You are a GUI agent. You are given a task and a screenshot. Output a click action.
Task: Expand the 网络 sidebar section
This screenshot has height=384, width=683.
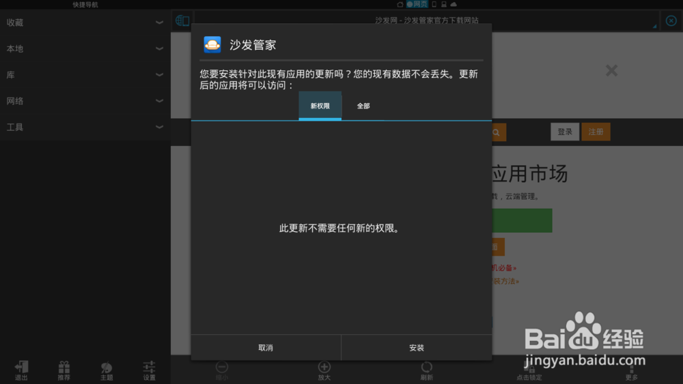click(x=85, y=100)
